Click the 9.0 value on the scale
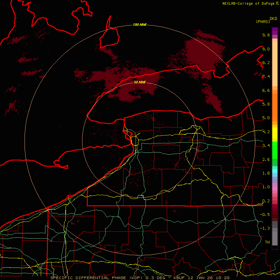 coord(266,49)
